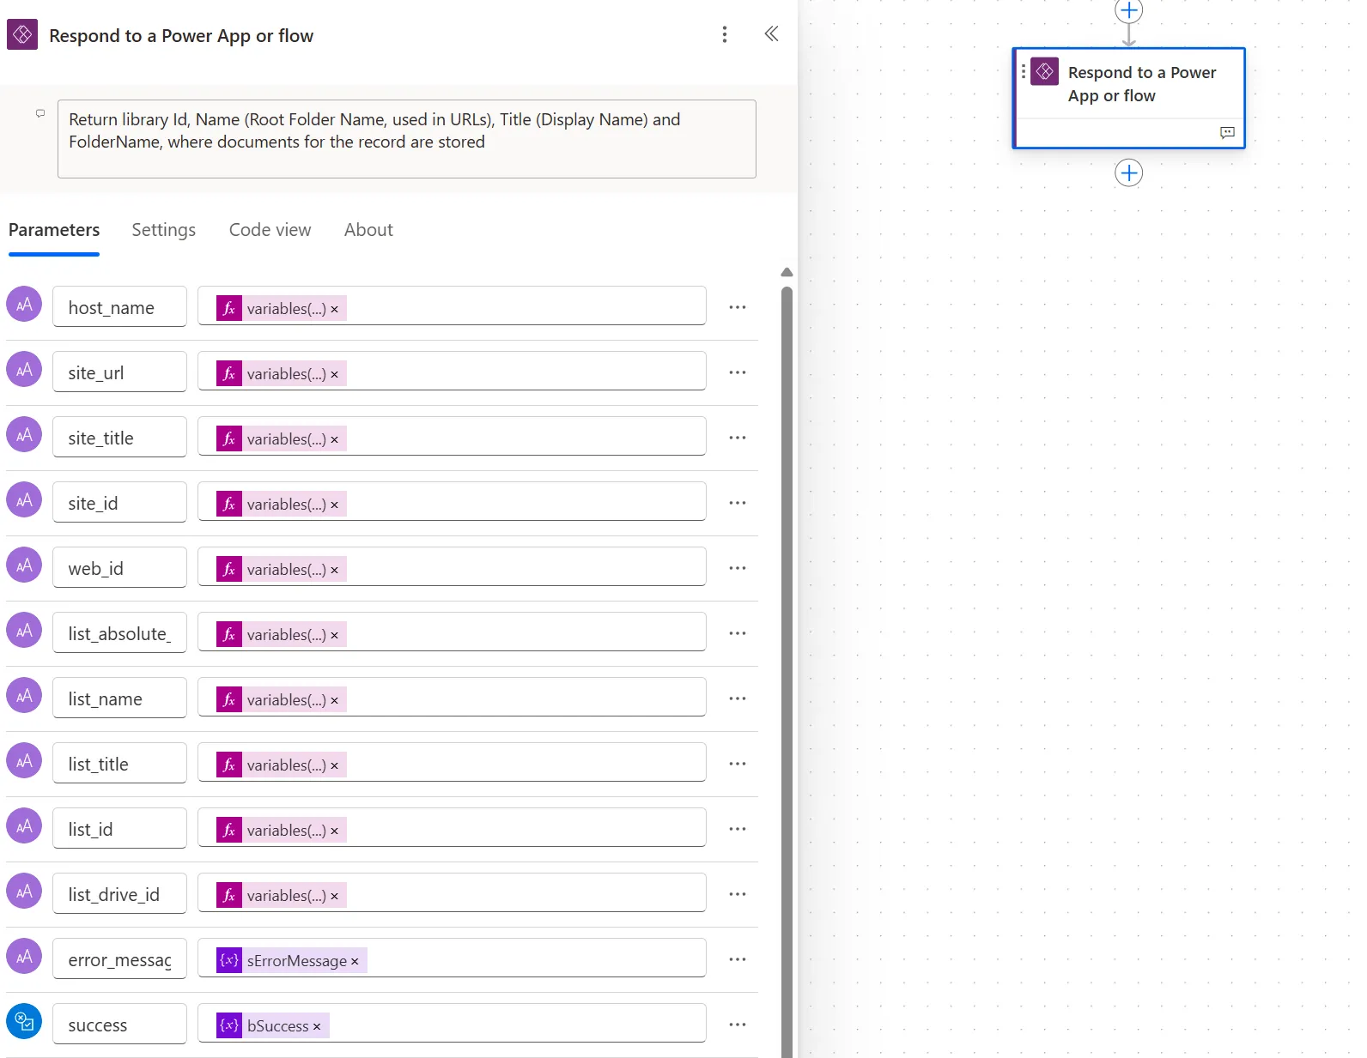Click the boolean type icon beside success

(x=24, y=1021)
